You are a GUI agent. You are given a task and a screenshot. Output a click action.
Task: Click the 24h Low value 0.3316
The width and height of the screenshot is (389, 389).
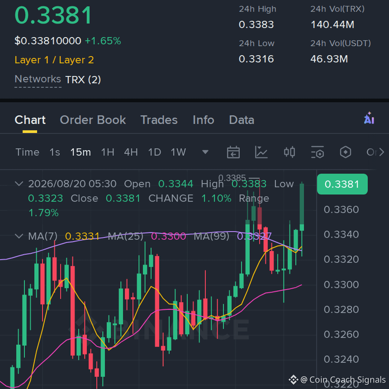click(x=256, y=59)
